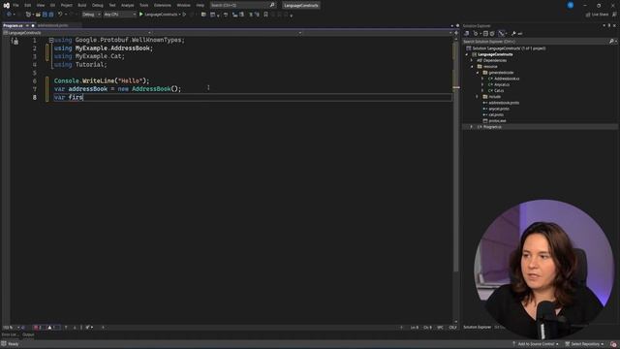Open the Tools menu
Image resolution: width=620 pixels, height=349 pixels.
tap(144, 5)
